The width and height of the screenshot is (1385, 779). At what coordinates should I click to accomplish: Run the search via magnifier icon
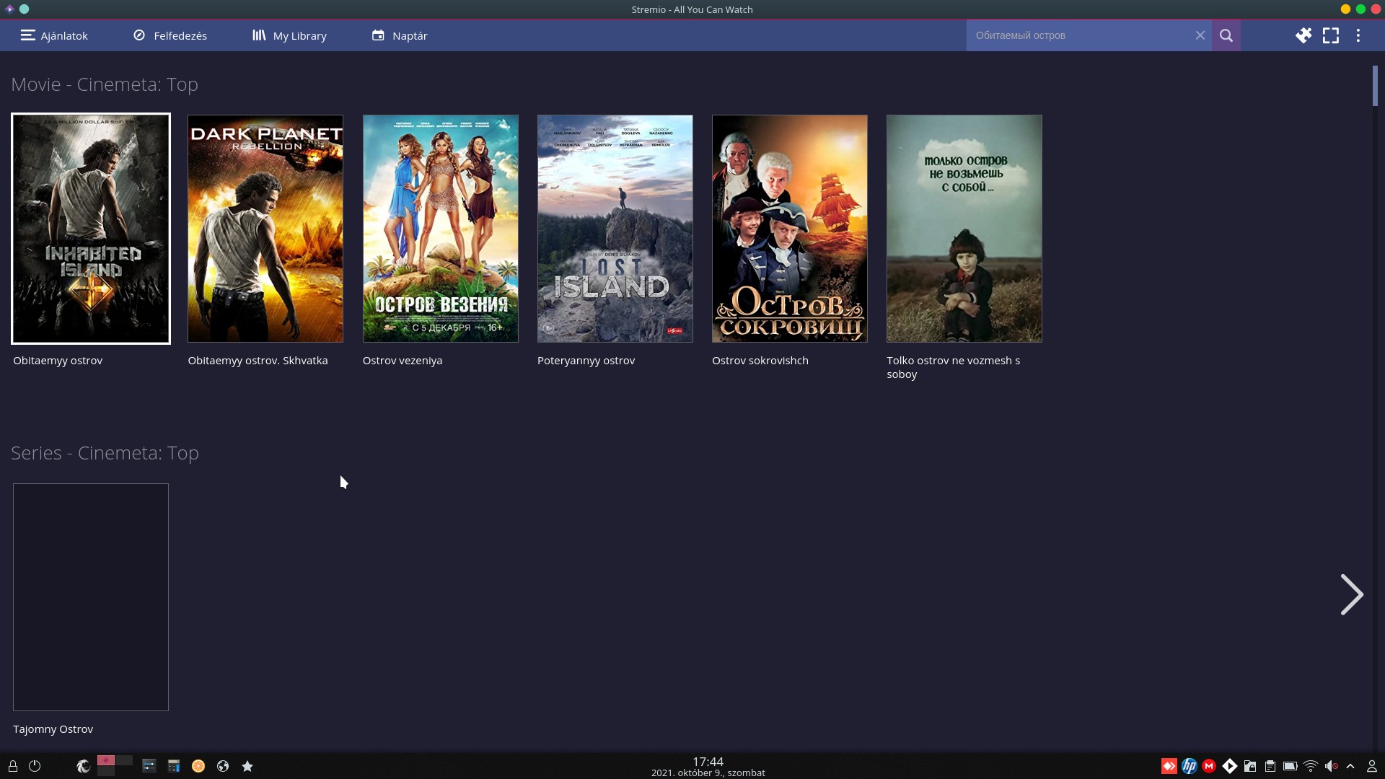pos(1226,35)
